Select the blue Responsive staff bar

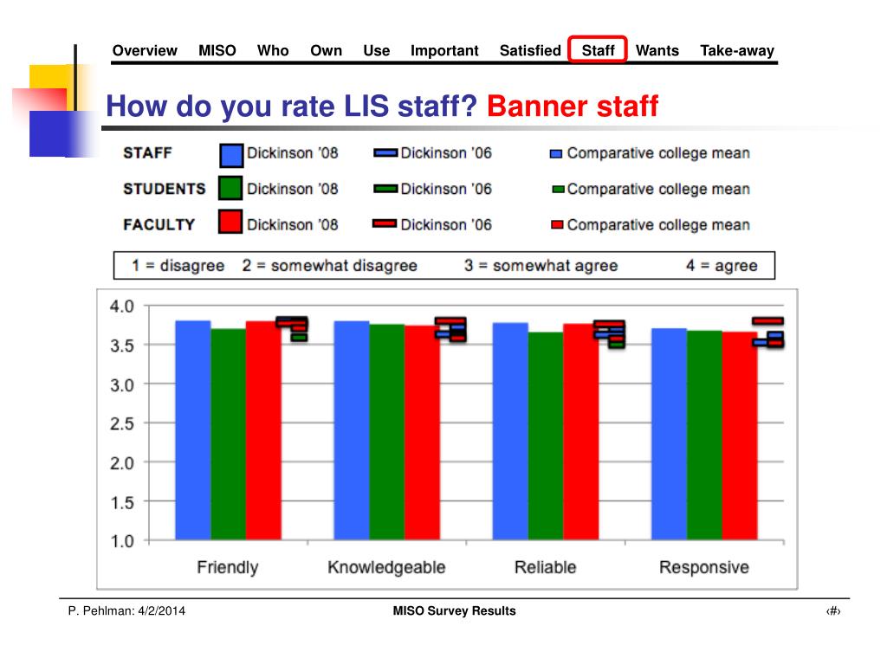(x=670, y=435)
